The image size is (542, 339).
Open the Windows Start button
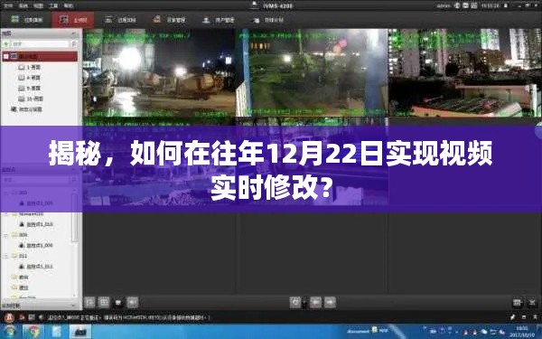pyautogui.click(x=10, y=332)
